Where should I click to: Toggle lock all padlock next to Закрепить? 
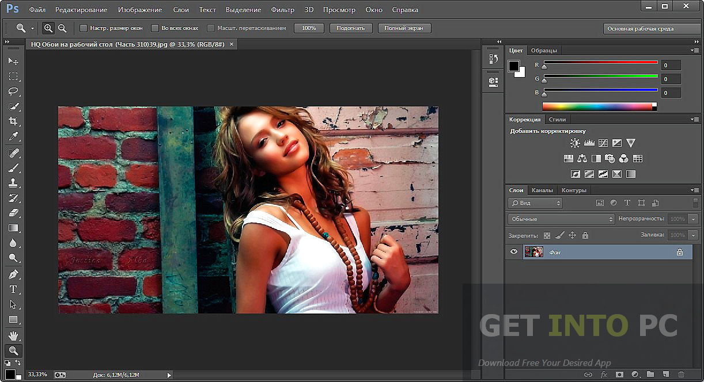(x=585, y=235)
